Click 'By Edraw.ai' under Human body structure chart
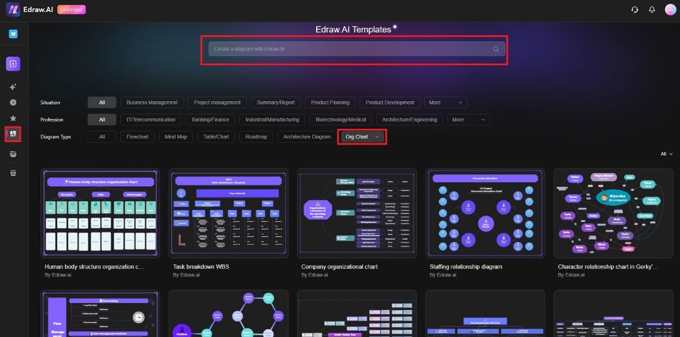This screenshot has width=680, height=337. click(58, 275)
